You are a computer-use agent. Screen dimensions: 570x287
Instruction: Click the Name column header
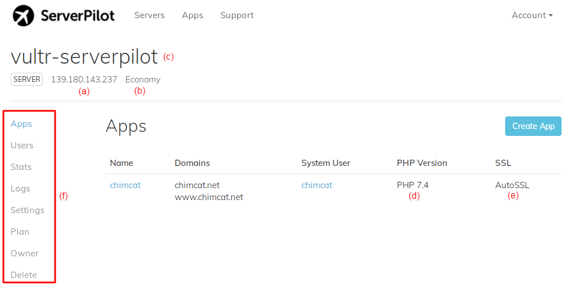pos(122,163)
